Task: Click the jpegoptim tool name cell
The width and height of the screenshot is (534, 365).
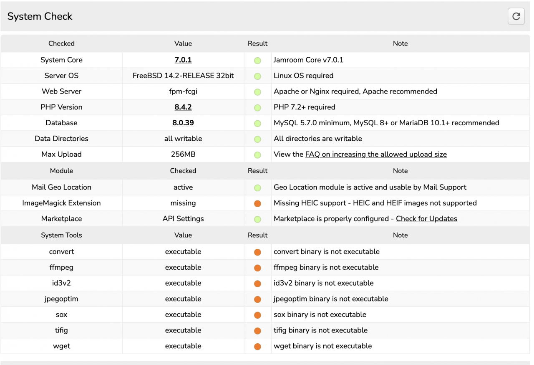Action: [61, 299]
